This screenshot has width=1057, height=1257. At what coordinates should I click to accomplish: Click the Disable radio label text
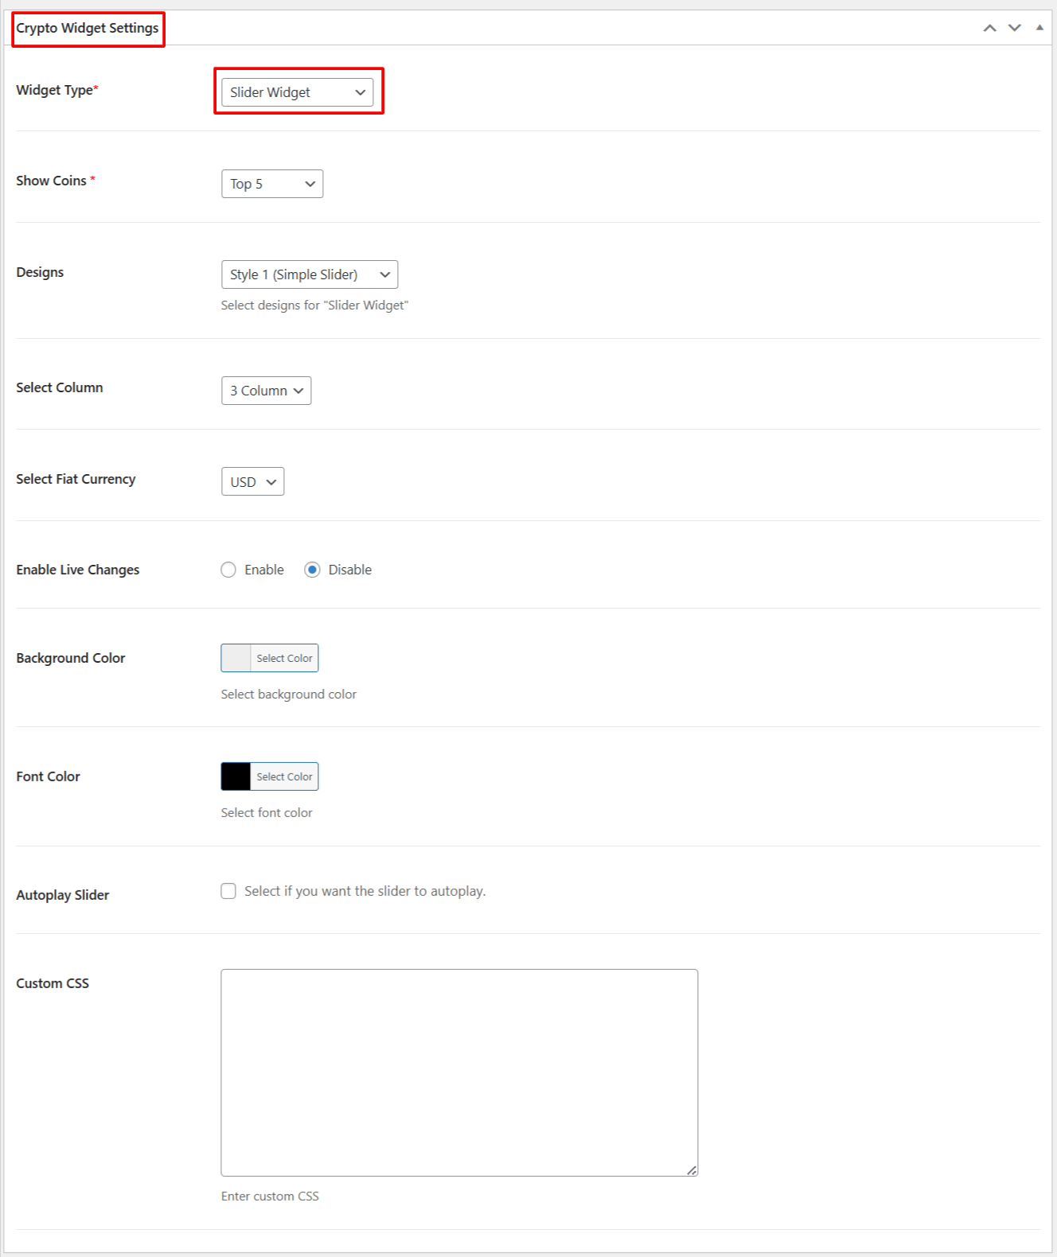pyautogui.click(x=349, y=570)
